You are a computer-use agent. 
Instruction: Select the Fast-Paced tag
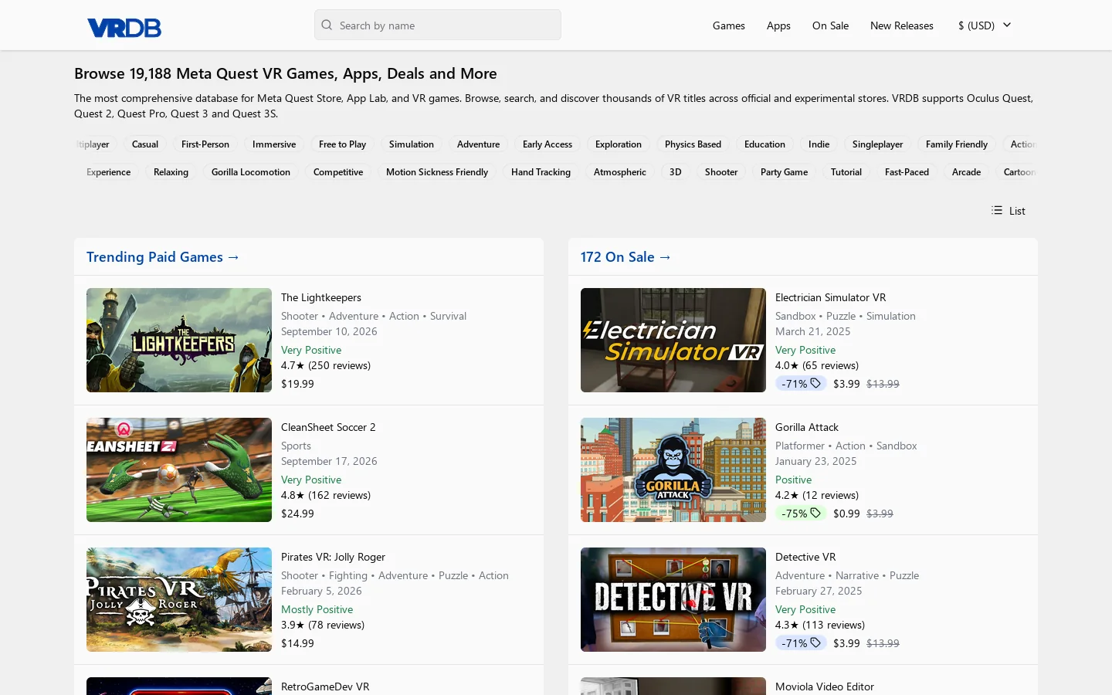pos(907,172)
